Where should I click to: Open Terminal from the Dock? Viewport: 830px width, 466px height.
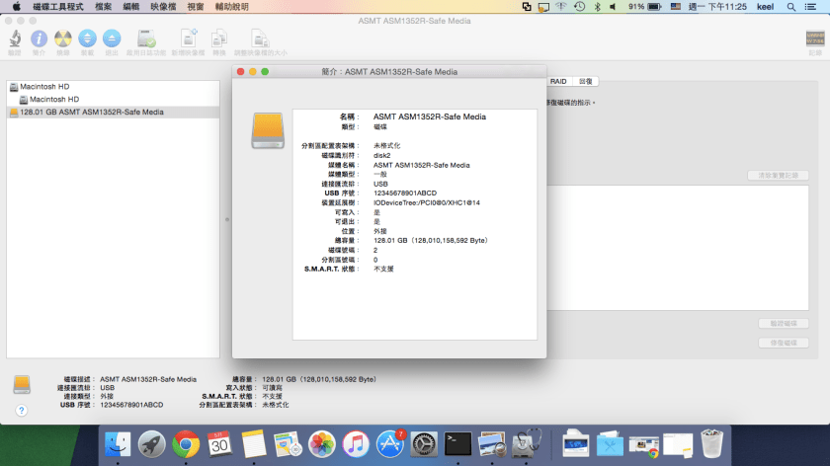457,443
